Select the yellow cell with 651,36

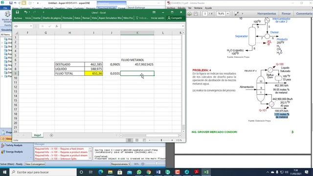click(x=93, y=73)
